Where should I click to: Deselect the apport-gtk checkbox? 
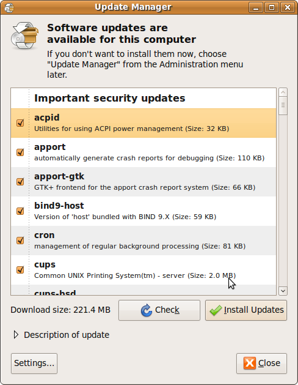point(20,182)
